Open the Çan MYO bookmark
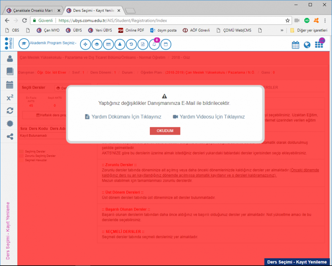Viewport: 332px width, 266px height. (48, 30)
